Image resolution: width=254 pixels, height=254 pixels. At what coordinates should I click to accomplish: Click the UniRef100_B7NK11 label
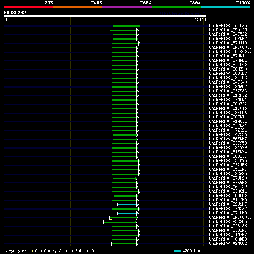point(228,56)
